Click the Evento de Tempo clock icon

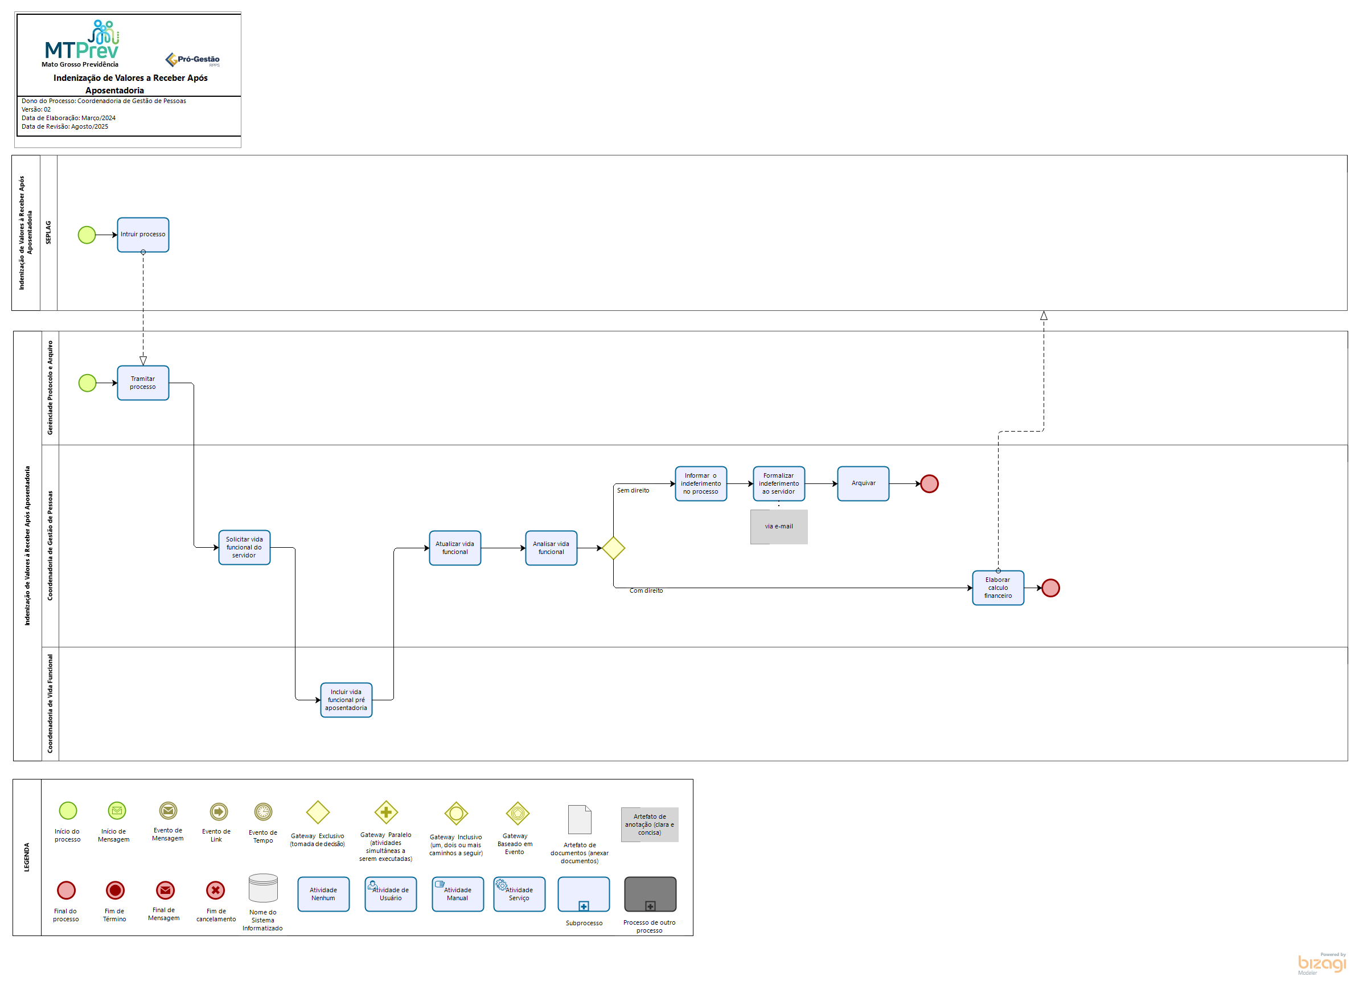262,812
